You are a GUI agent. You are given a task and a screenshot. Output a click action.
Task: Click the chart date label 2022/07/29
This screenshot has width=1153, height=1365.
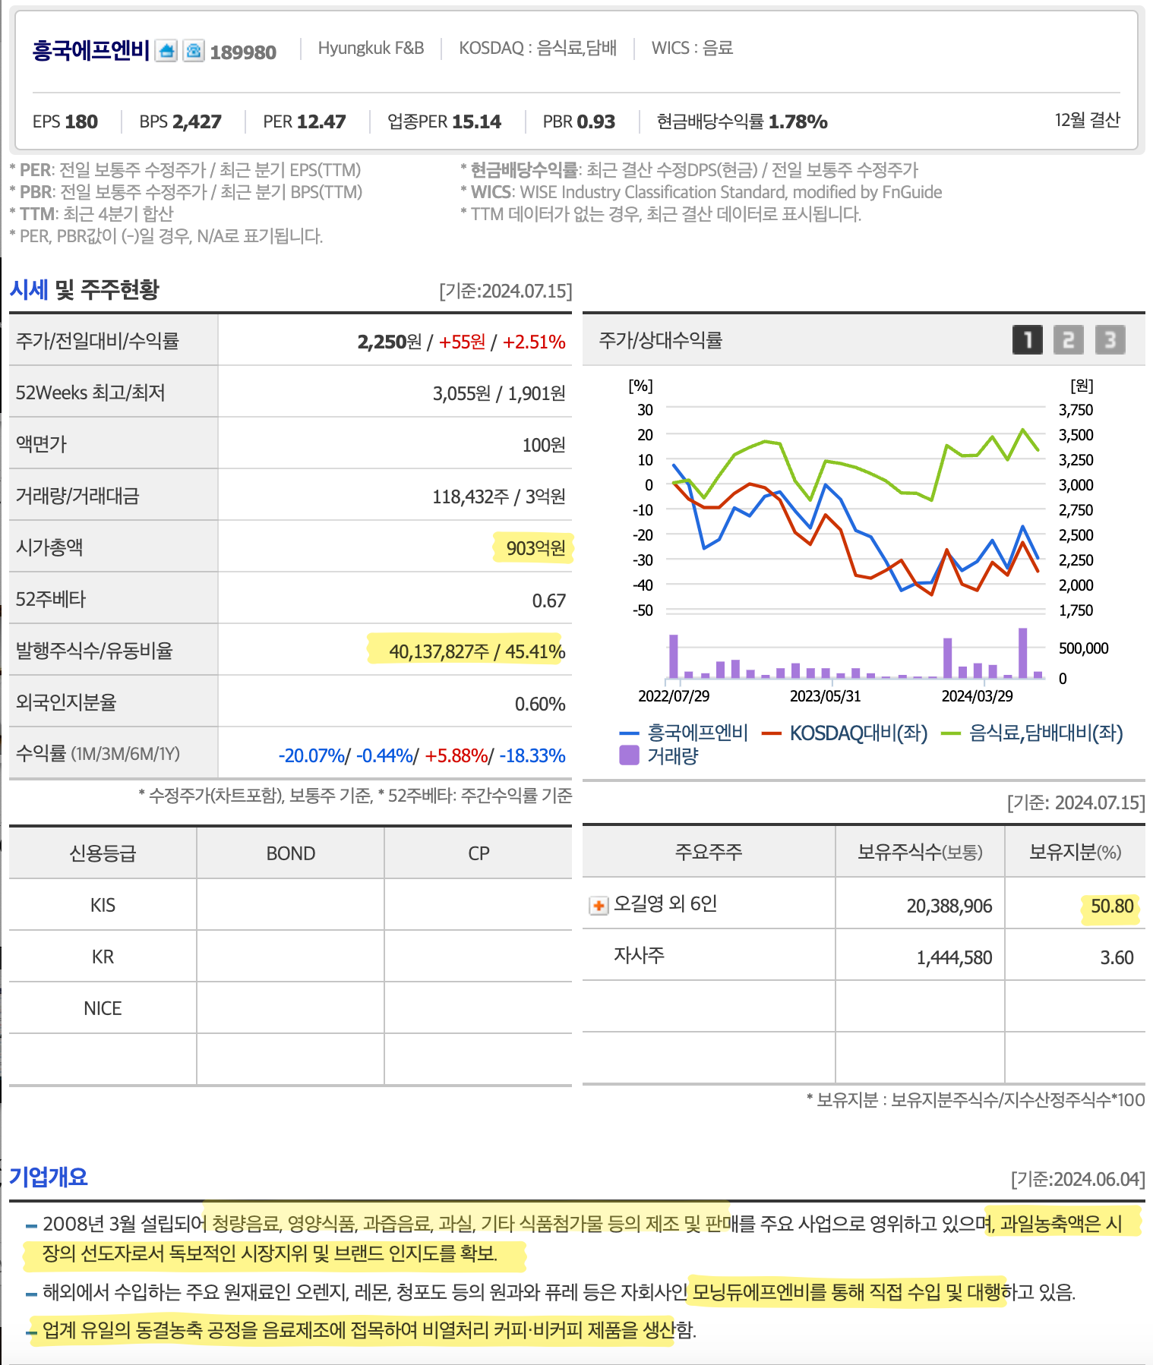[x=674, y=696]
